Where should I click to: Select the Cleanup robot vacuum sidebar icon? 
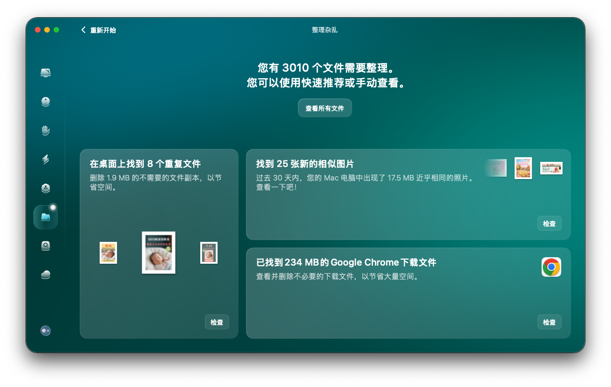[46, 102]
